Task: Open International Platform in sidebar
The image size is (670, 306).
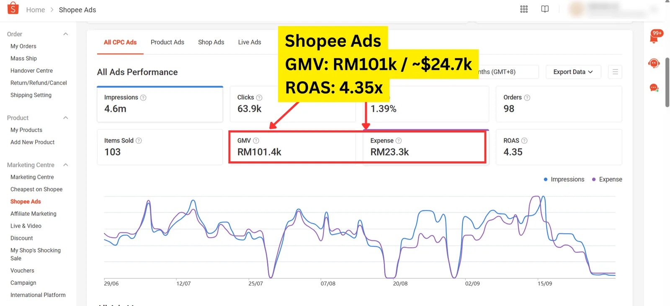Action: tap(38, 295)
